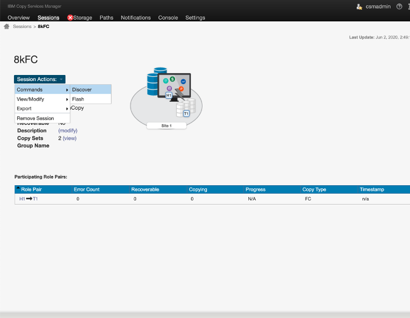Click the Description modify link
This screenshot has width=410, height=318.
tap(68, 130)
